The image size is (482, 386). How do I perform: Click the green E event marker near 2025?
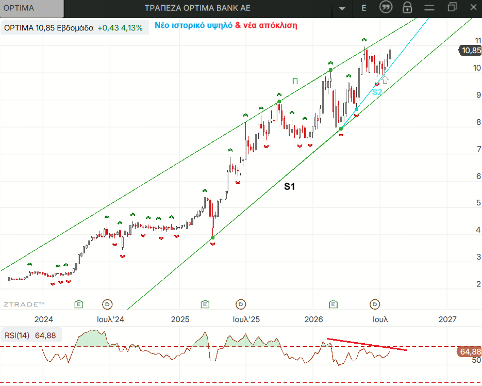click(x=205, y=304)
